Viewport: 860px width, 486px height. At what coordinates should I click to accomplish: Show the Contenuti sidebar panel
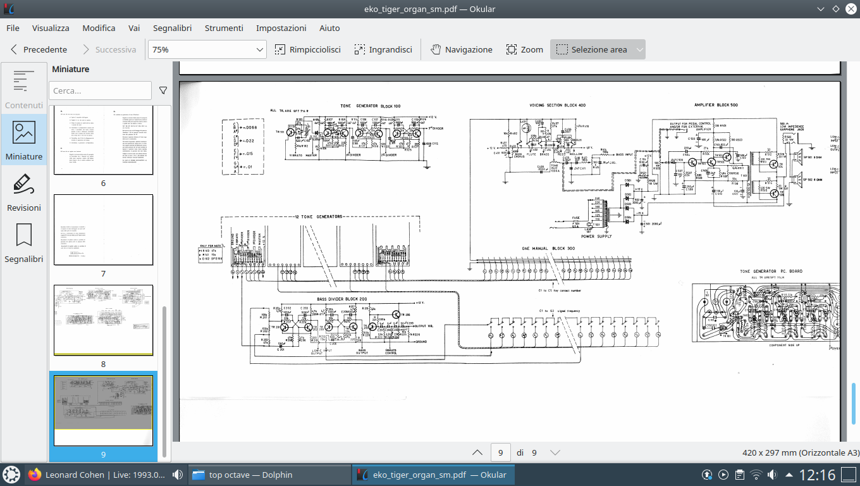pyautogui.click(x=24, y=89)
